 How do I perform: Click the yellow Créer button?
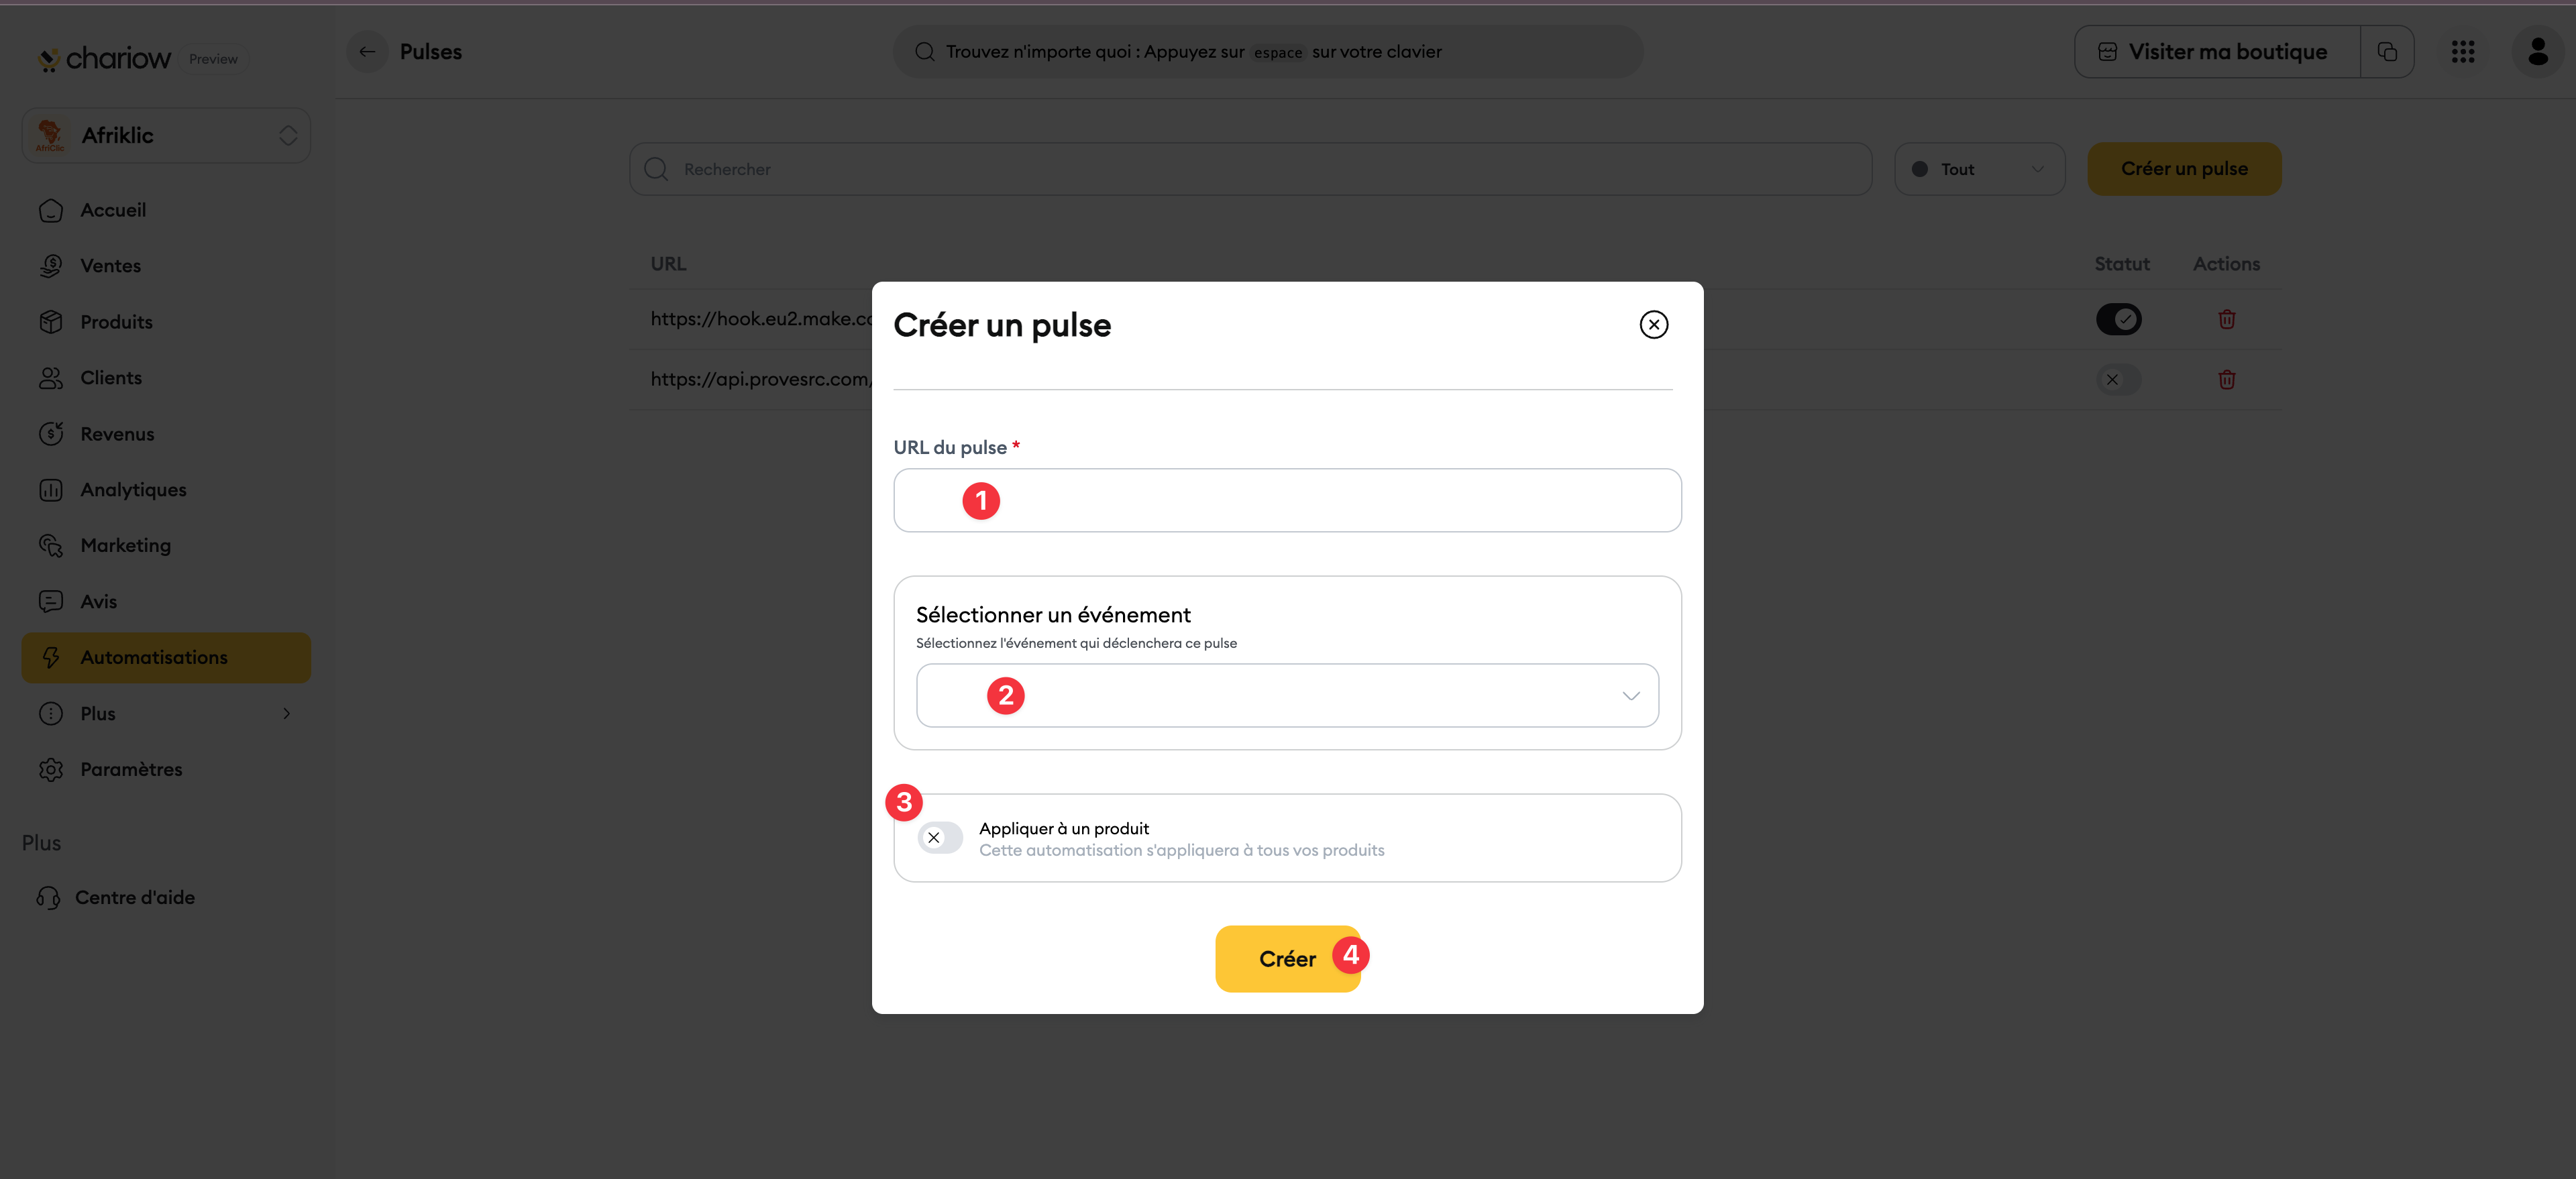pyautogui.click(x=1287, y=959)
